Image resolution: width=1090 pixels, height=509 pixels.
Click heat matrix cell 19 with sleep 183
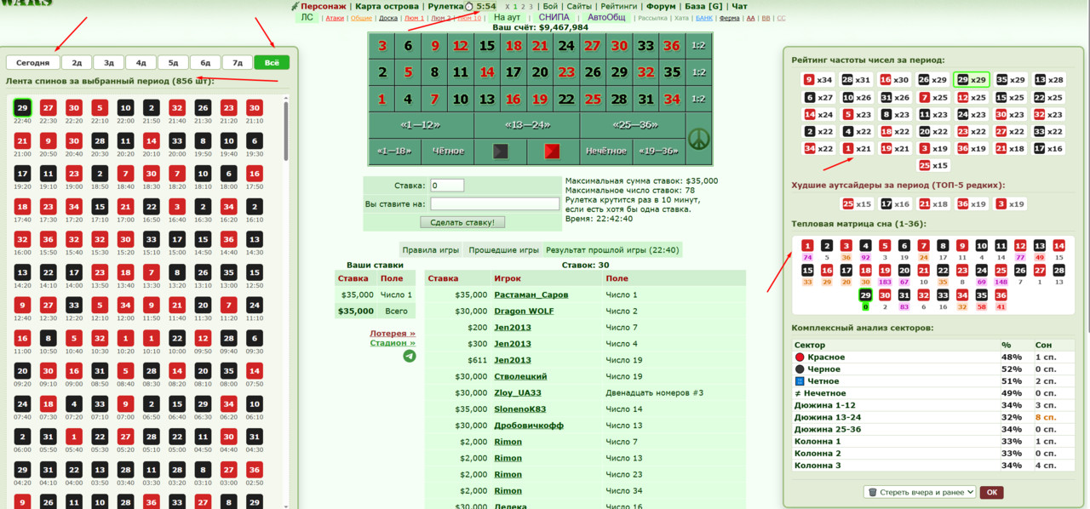pyautogui.click(x=885, y=274)
